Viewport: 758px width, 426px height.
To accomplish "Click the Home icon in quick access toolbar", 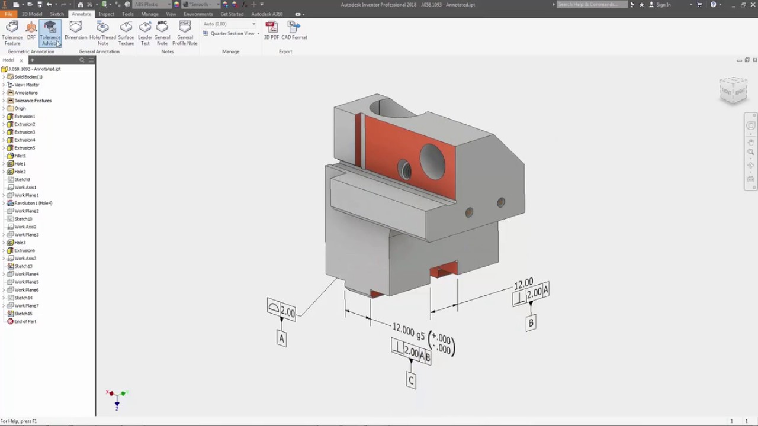I will [81, 4].
